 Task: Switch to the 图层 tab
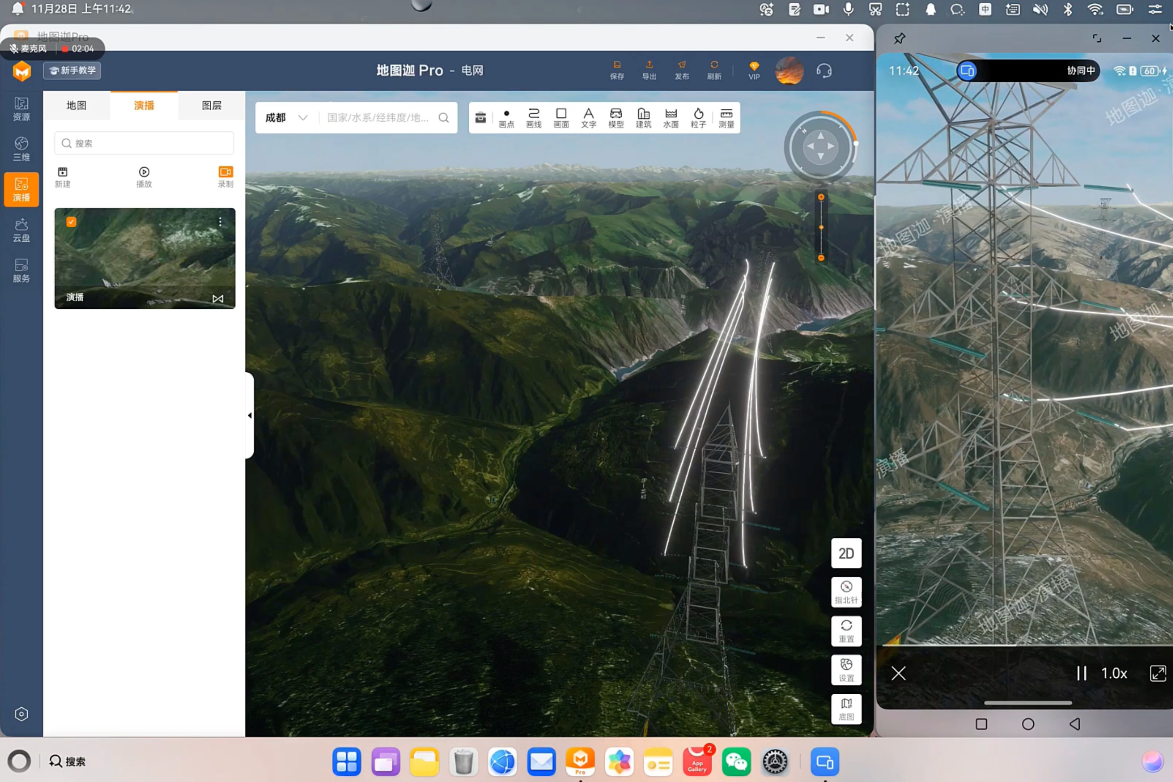point(211,105)
